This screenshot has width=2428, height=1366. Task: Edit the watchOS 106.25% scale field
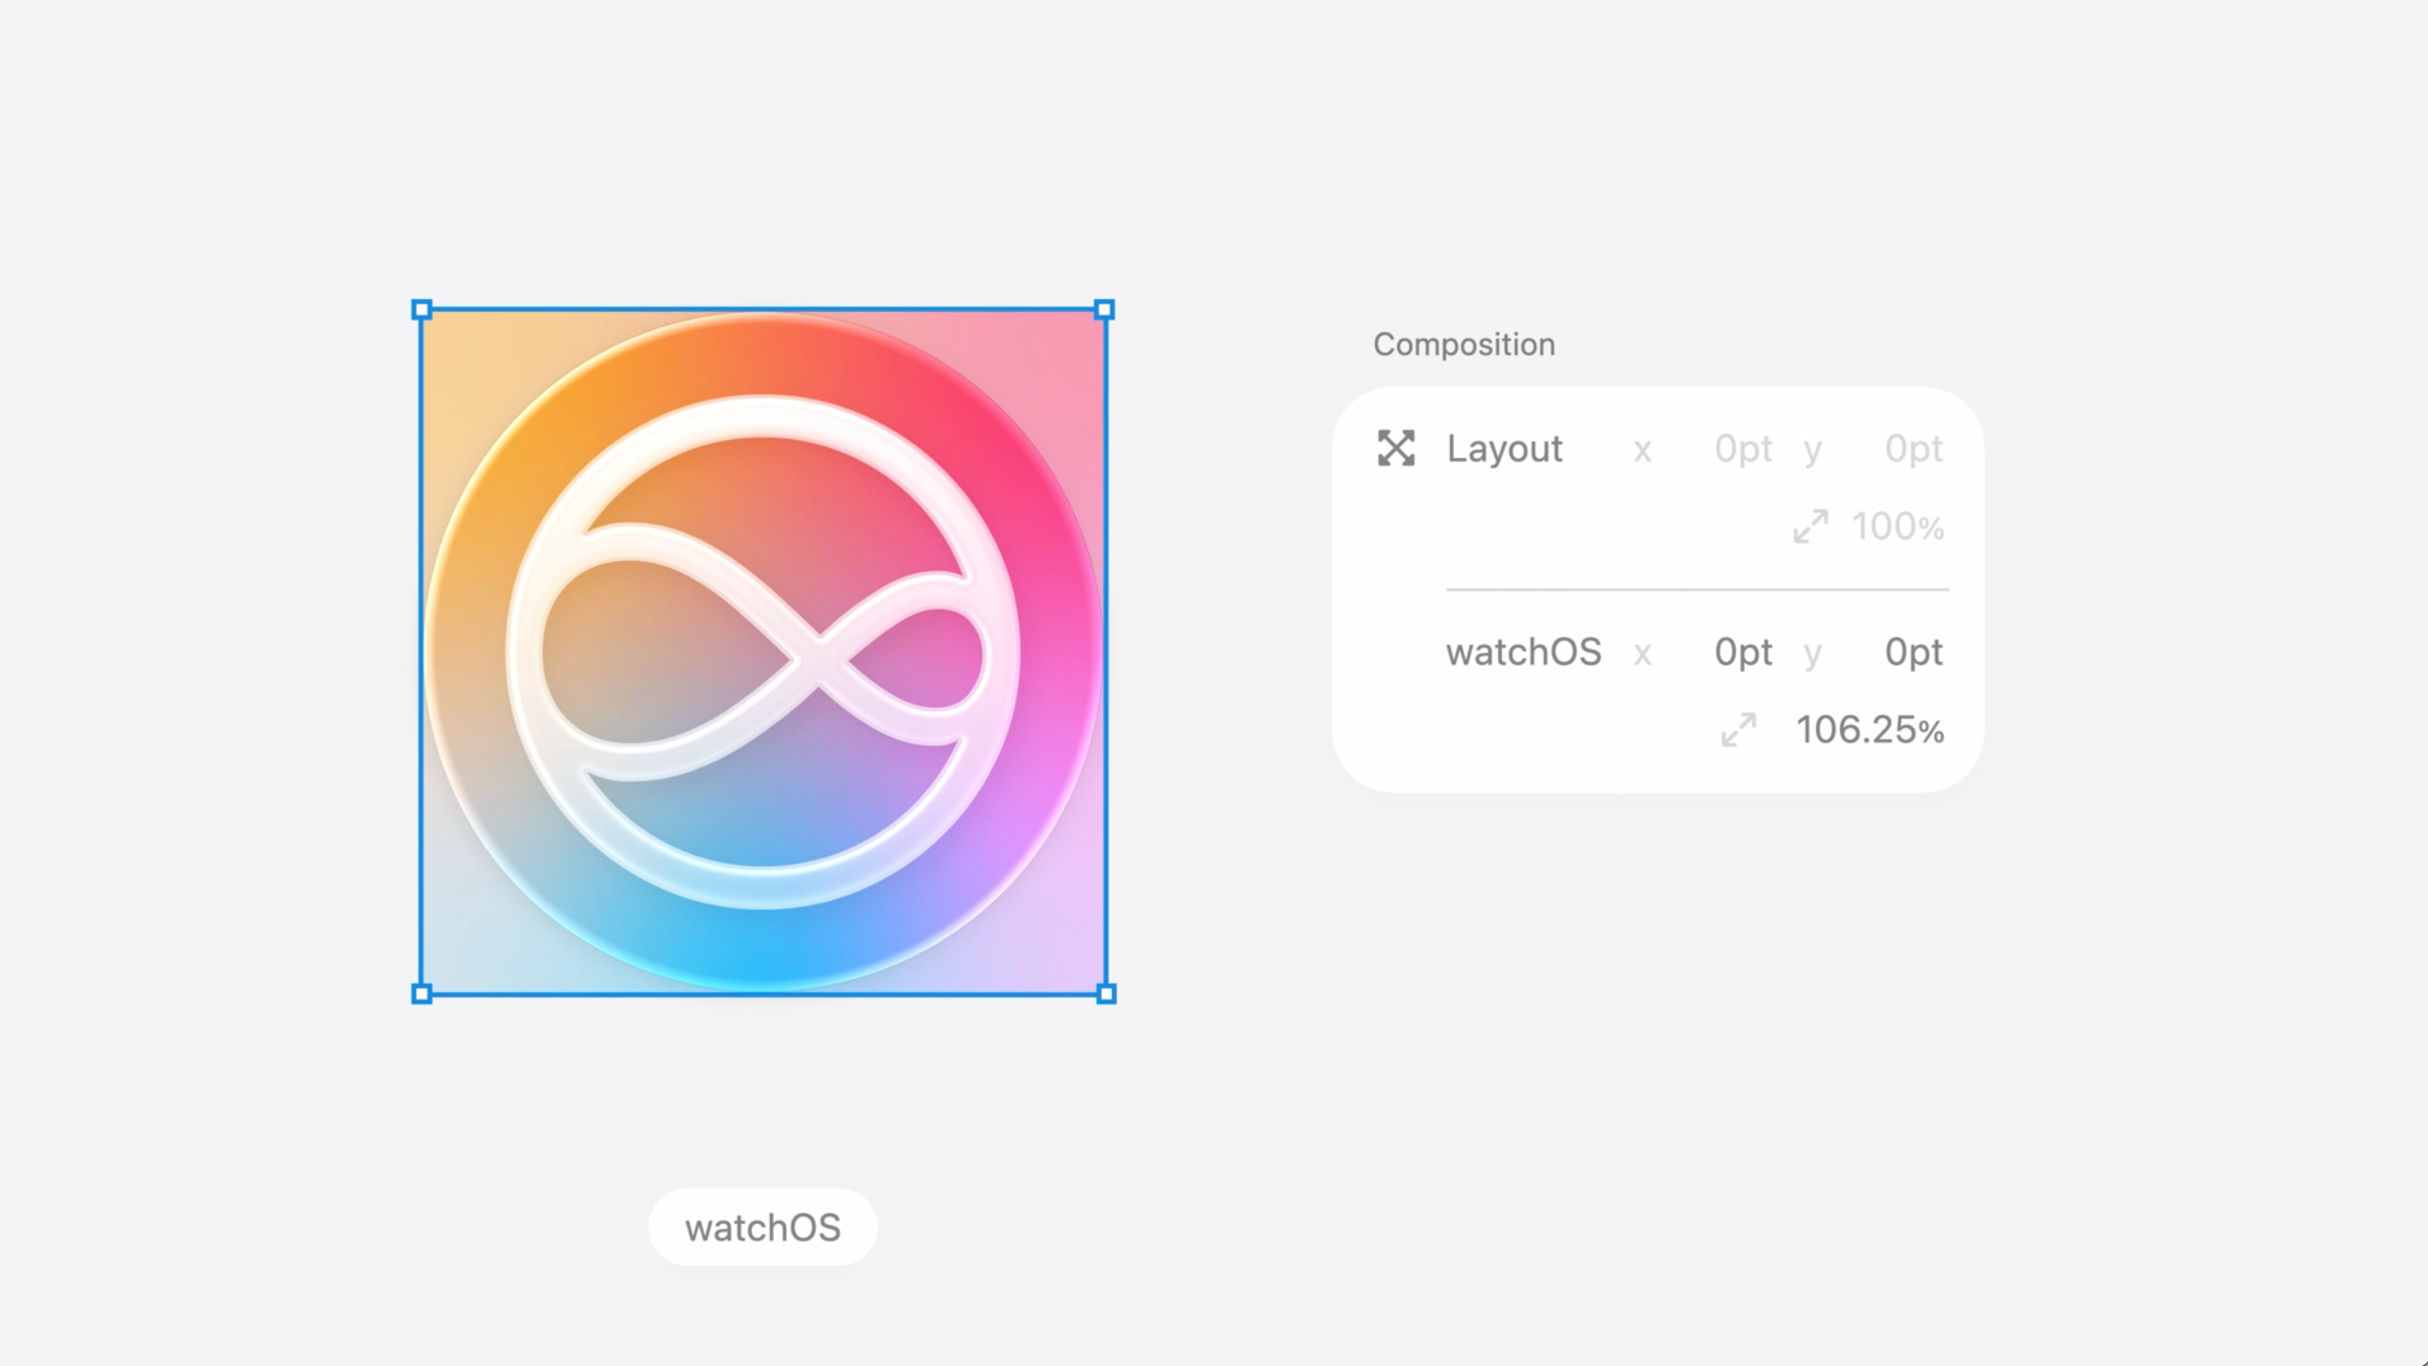1869,730
